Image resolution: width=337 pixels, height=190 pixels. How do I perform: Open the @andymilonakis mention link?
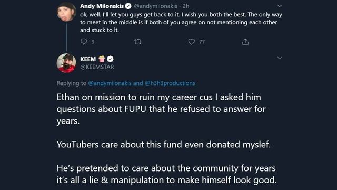110,83
